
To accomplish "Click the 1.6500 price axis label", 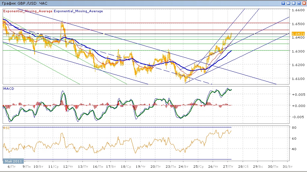I will (x=298, y=24).
